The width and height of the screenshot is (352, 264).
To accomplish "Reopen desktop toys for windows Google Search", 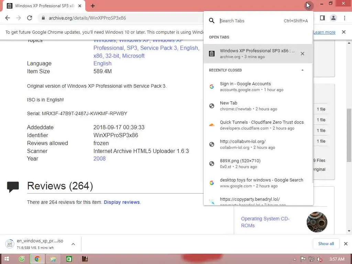I will pos(258,183).
